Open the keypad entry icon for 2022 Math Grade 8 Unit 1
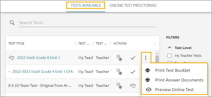 click(x=119, y=58)
